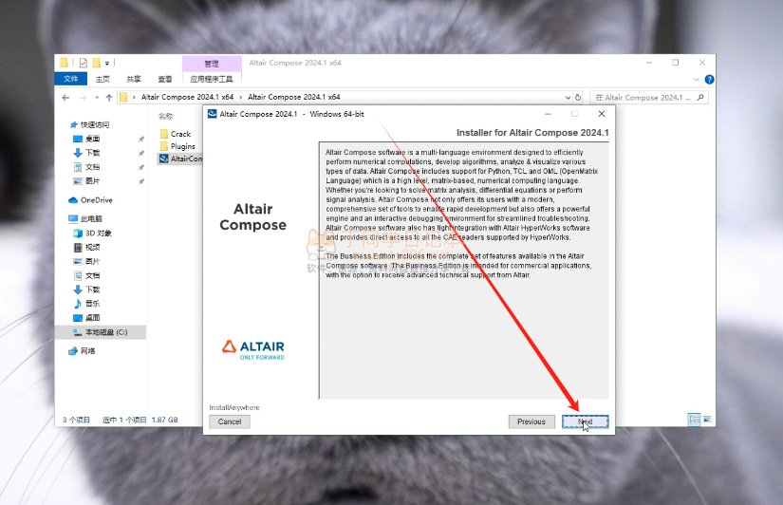Cancel the Altair Compose installation
The height and width of the screenshot is (505, 783).
[230, 421]
